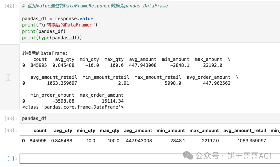Click the 'max_qty' table column header
The width and height of the screenshot is (280, 167).
coord(109,131)
